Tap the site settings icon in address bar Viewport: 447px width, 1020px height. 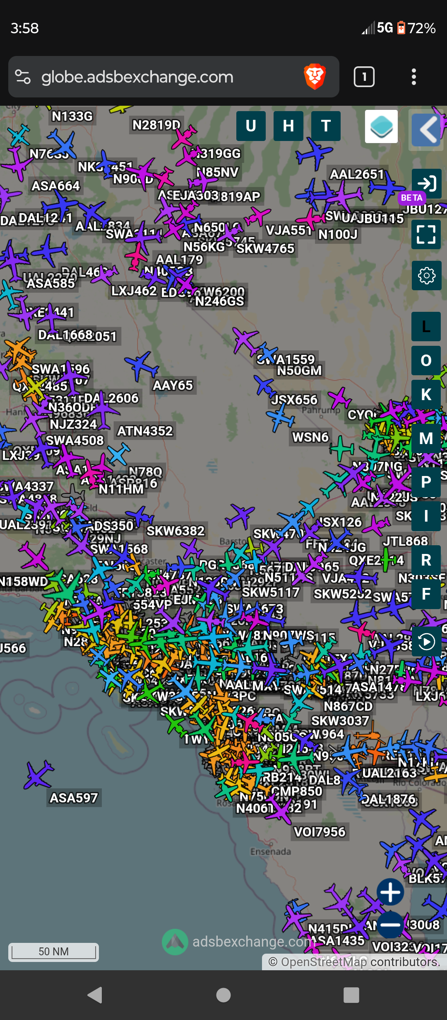coord(23,77)
